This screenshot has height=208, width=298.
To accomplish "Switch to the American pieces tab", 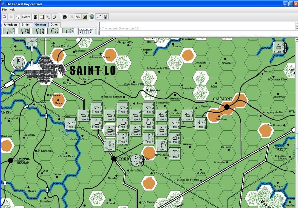I will coord(10,25).
